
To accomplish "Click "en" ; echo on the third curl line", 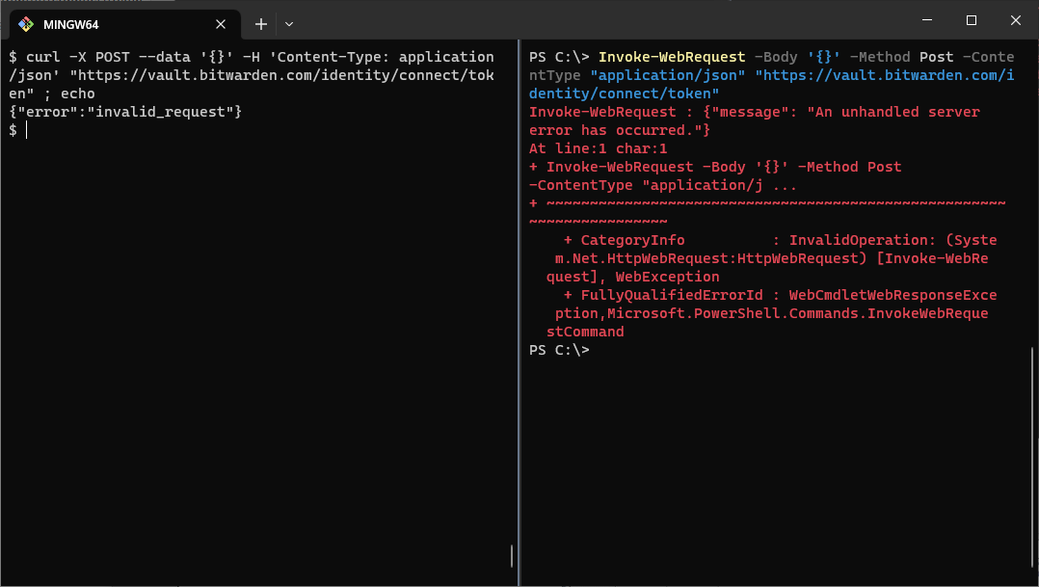I will 52,93.
